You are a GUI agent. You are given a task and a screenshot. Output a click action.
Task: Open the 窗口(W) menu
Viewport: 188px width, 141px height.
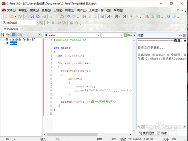tap(106, 10)
